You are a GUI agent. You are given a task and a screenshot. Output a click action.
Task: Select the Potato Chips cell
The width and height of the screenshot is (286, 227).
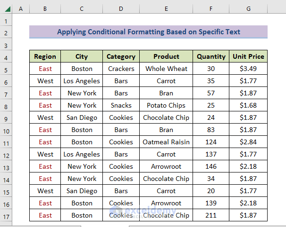coord(166,105)
